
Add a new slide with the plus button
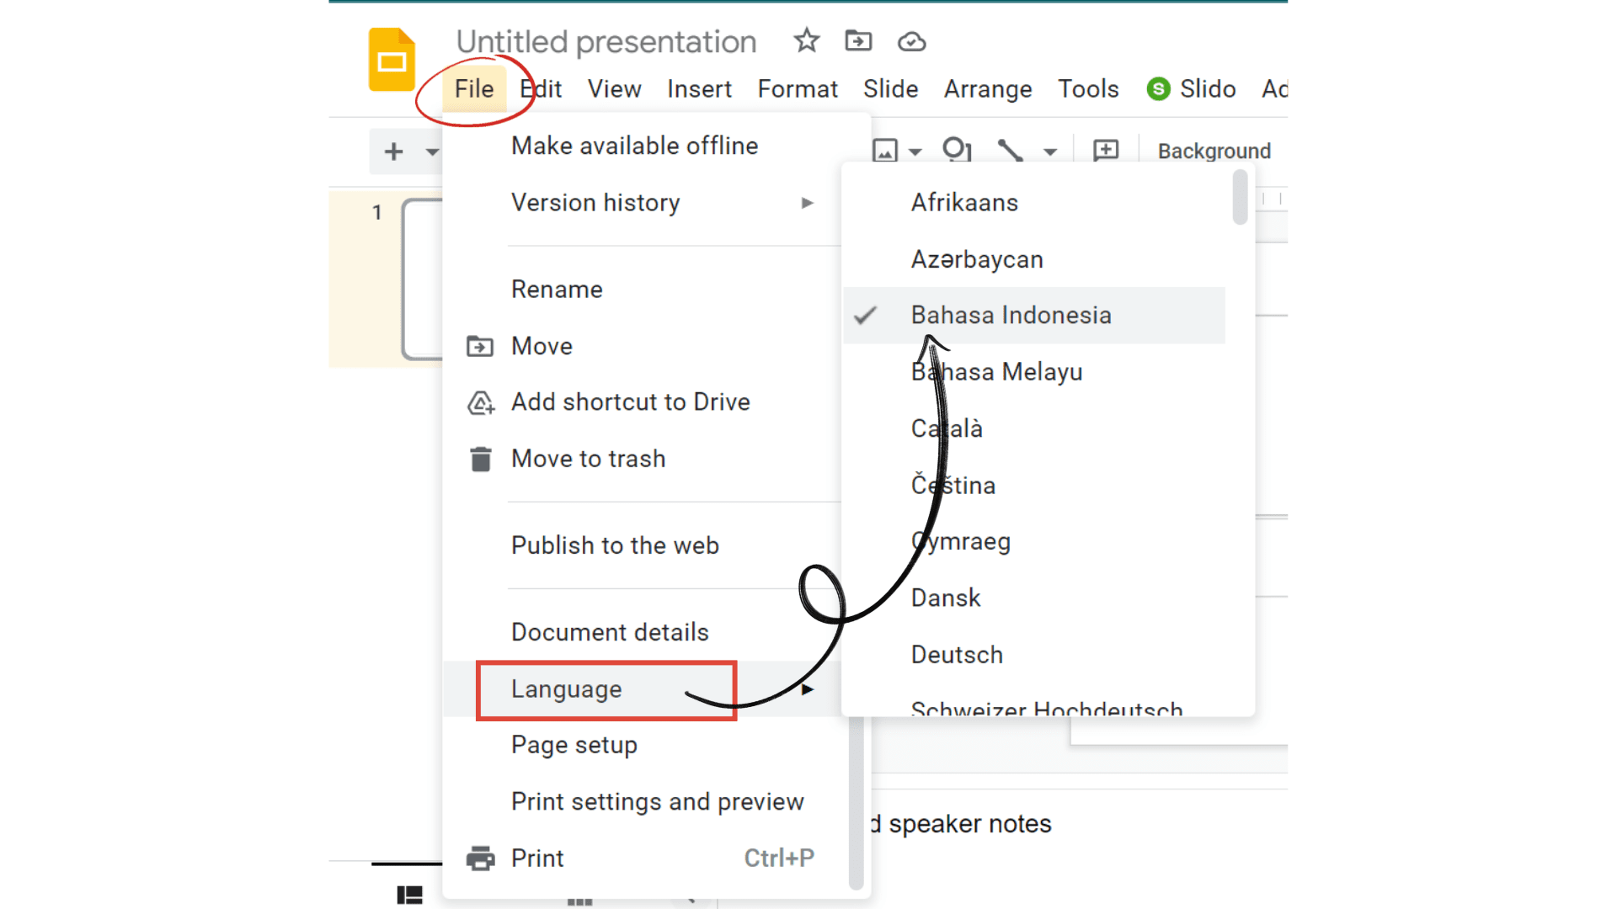tap(393, 151)
